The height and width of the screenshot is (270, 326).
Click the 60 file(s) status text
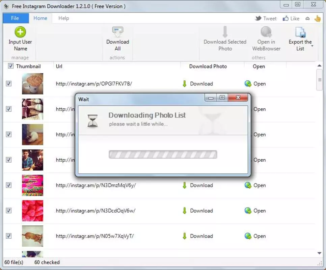click(x=14, y=262)
